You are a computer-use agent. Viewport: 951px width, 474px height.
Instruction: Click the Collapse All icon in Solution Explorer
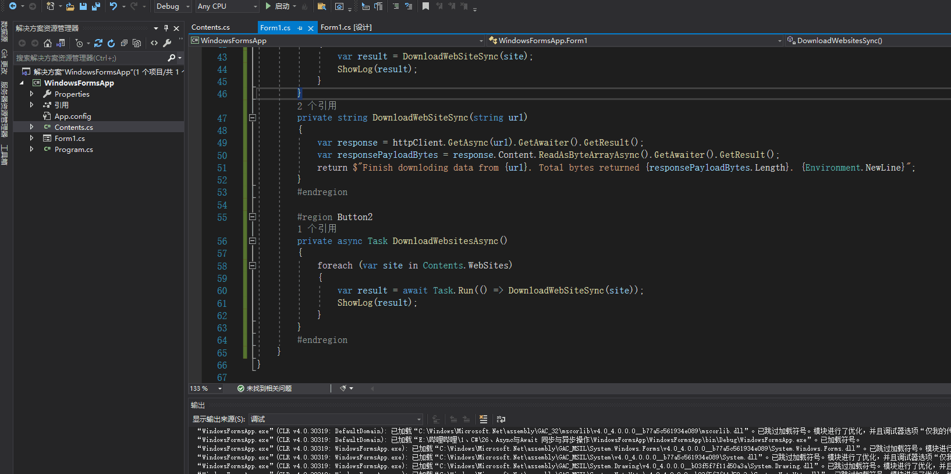point(124,43)
